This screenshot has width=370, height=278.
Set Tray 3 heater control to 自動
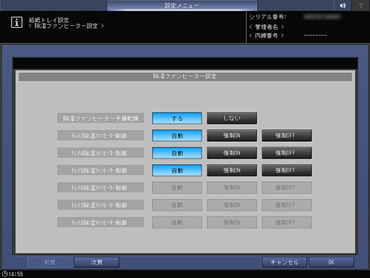[x=177, y=135]
